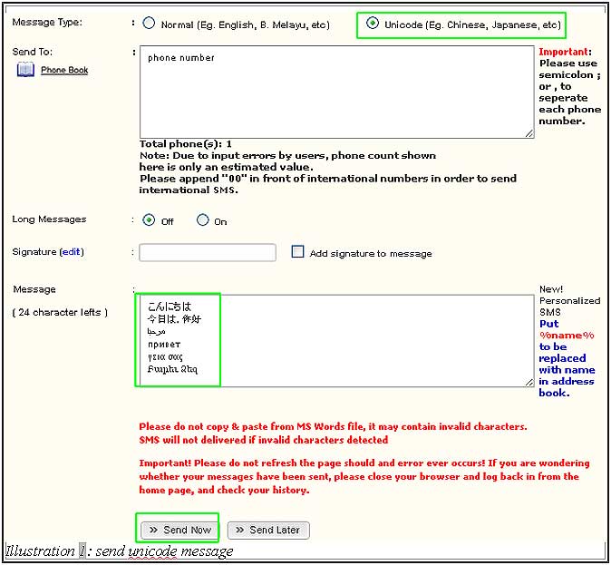Viewport: 611px width, 565px height.
Task: Click the Send Later button
Action: pos(268,531)
